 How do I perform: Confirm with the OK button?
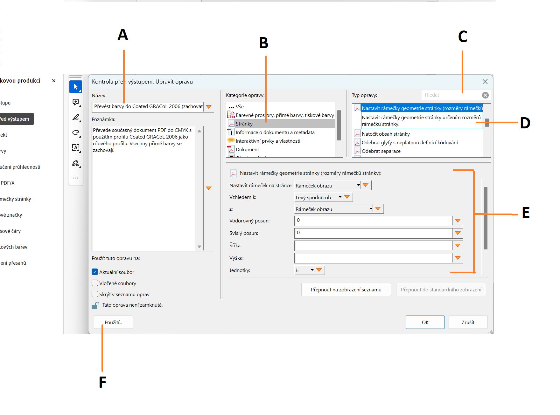(425, 322)
